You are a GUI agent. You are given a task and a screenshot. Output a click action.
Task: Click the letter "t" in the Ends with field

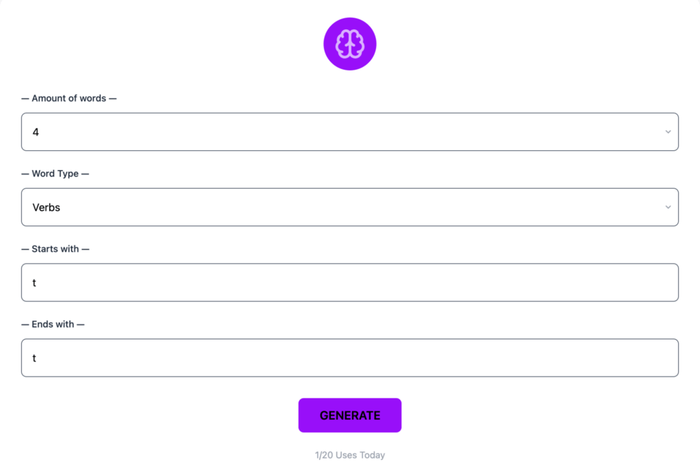(34, 358)
